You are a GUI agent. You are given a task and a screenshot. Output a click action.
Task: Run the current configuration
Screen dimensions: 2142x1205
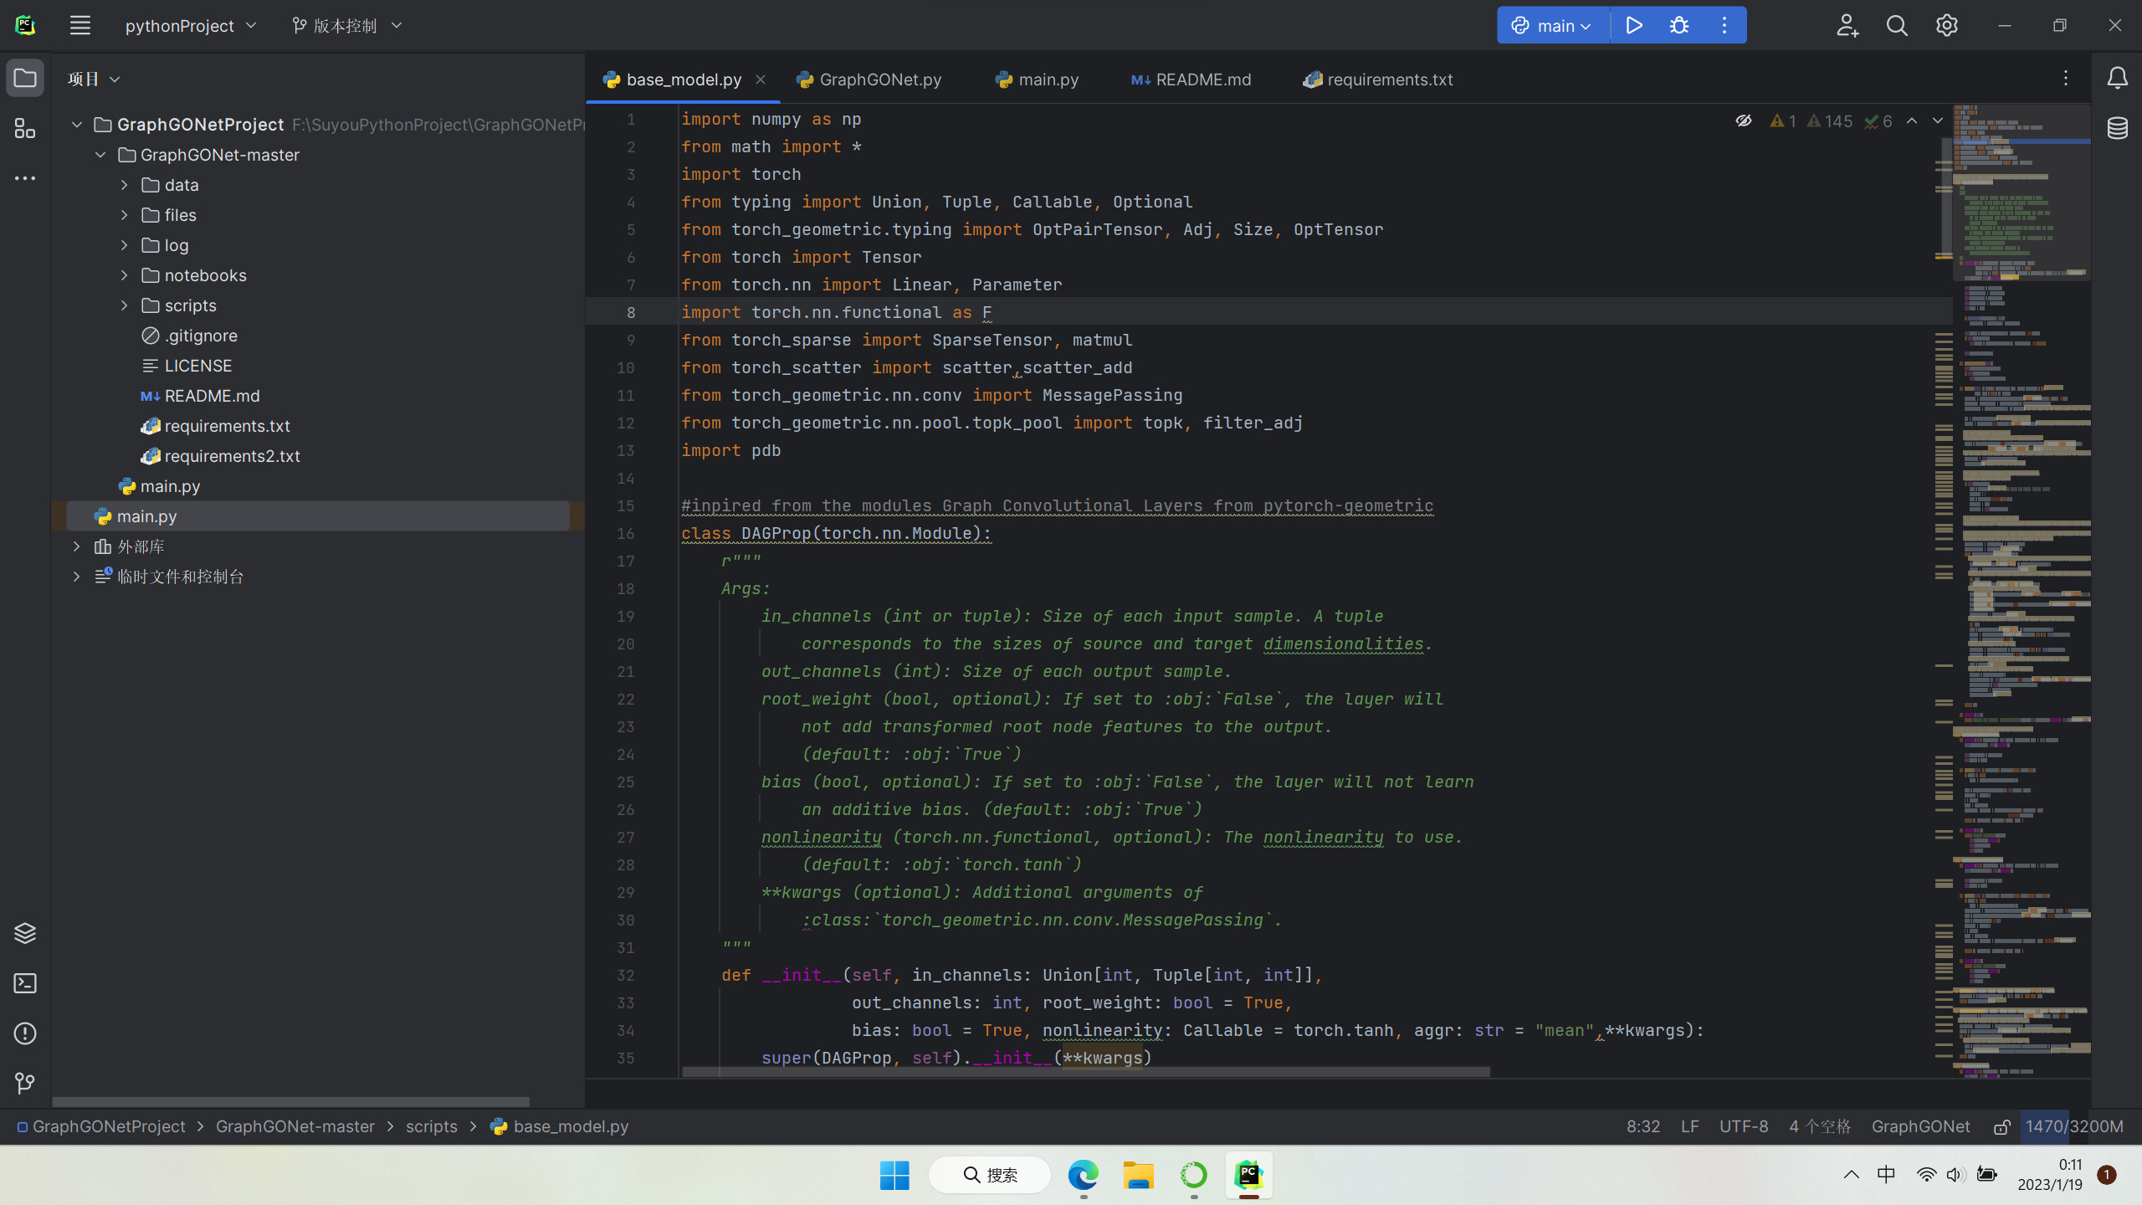tap(1633, 25)
